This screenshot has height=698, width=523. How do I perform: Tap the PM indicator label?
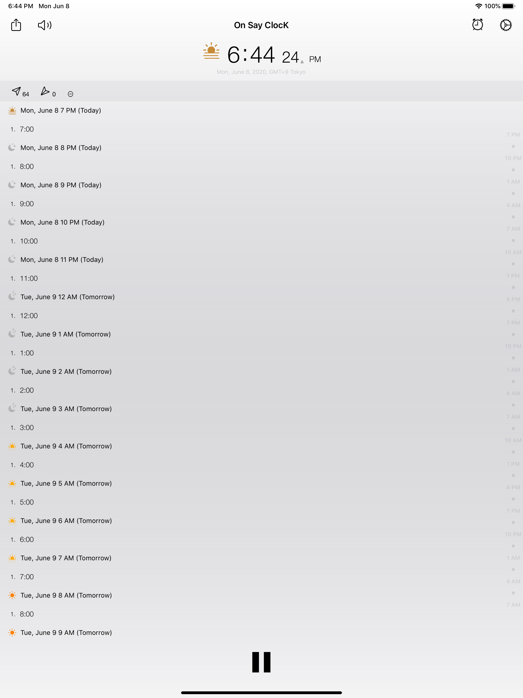315,59
